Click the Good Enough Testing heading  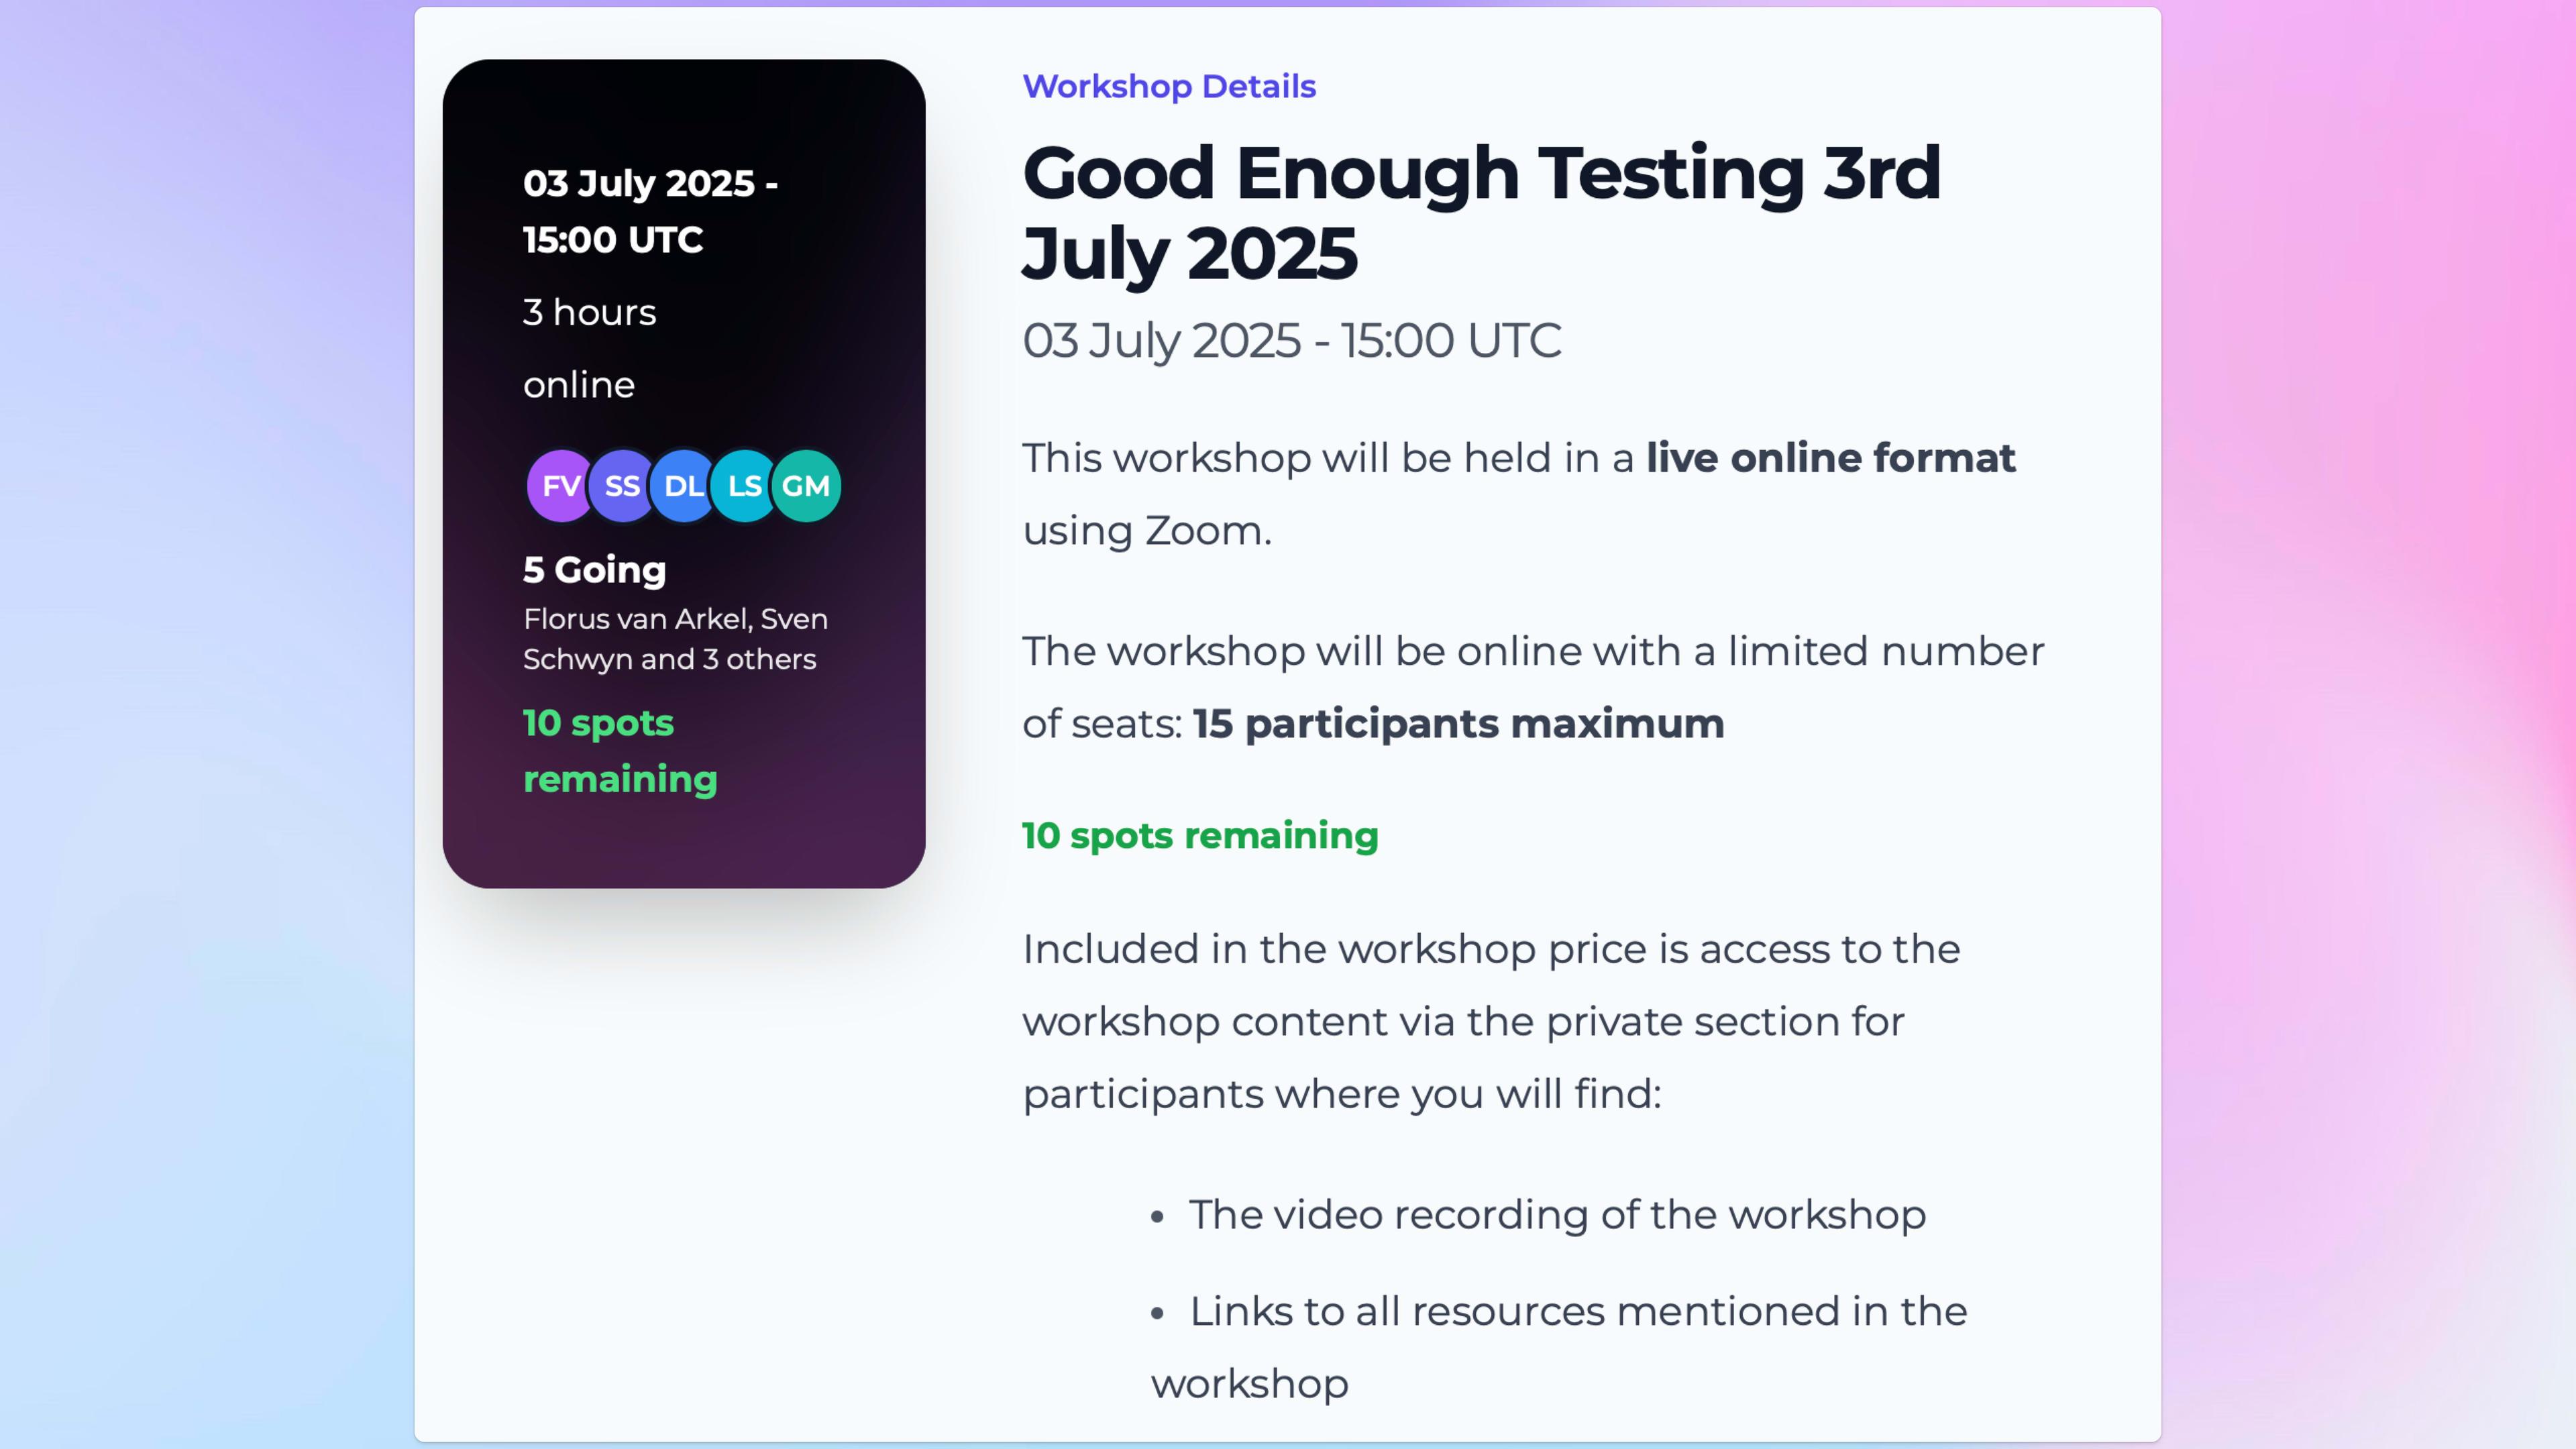[x=1481, y=212]
